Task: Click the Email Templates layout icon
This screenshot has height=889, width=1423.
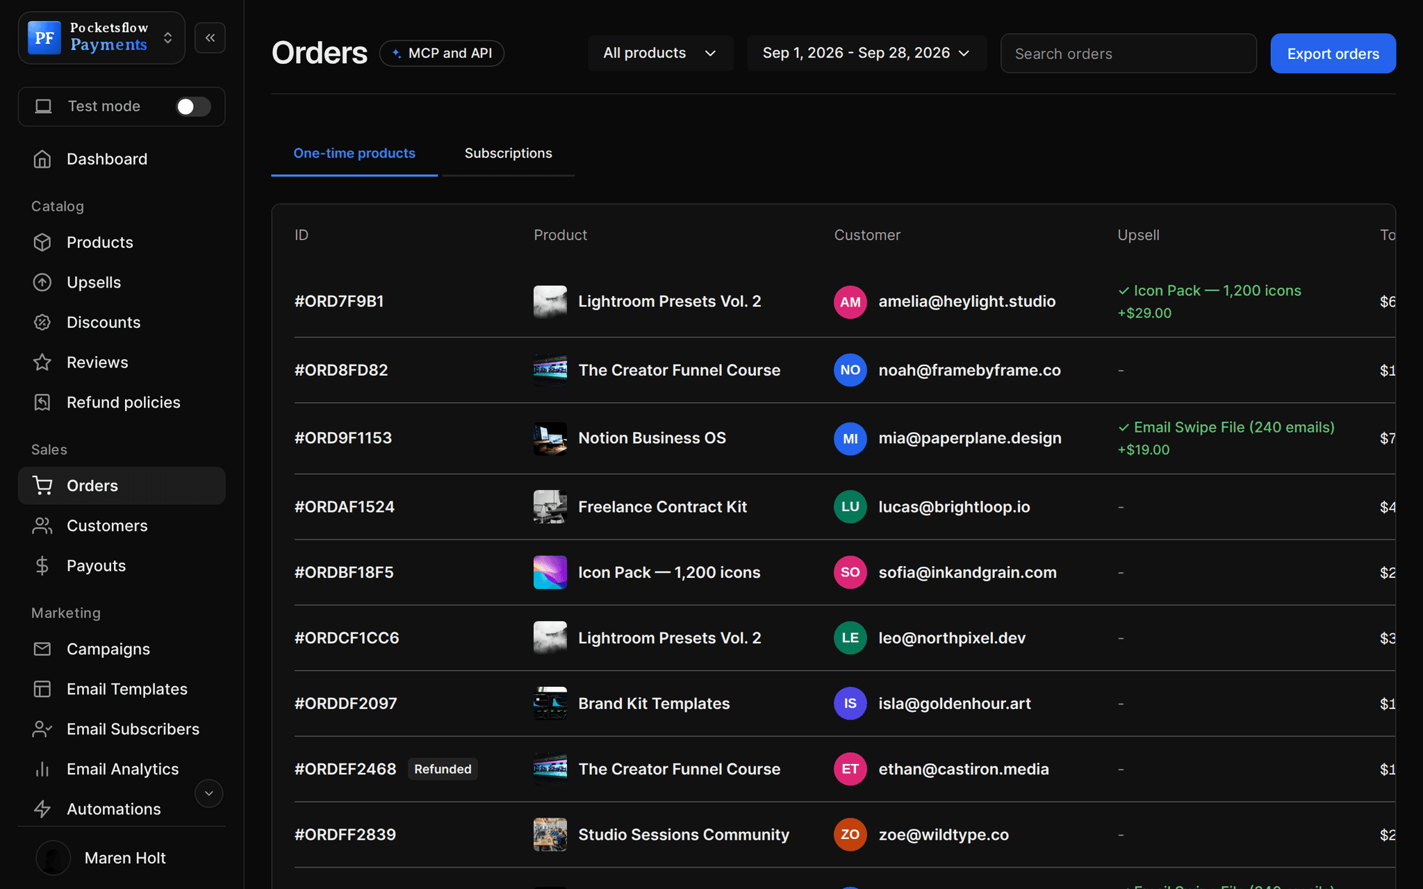Action: coord(42,689)
